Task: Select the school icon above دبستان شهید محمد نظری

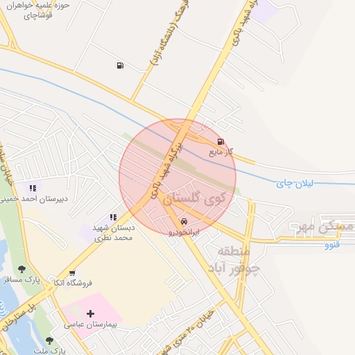Action: (x=113, y=217)
